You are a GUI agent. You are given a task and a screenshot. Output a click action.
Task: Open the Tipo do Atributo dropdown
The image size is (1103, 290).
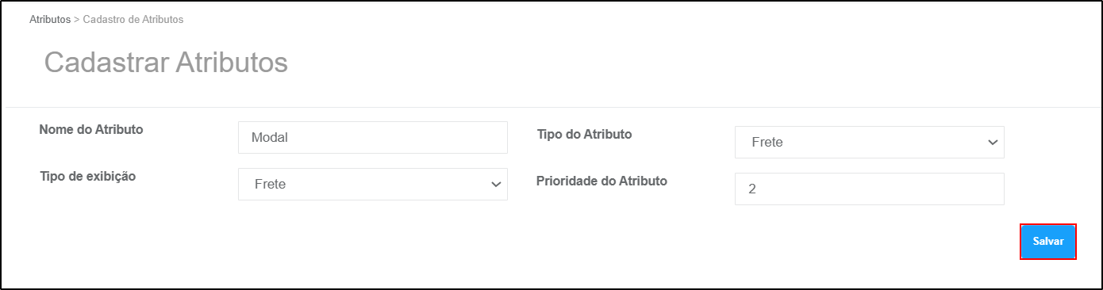pos(869,142)
